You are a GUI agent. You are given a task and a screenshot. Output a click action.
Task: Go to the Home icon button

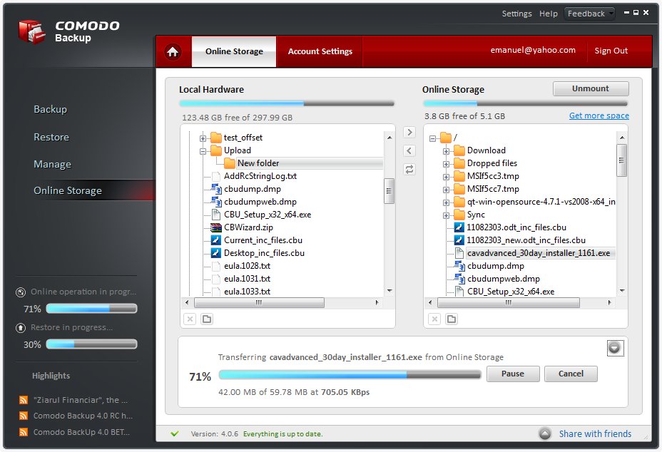tap(173, 52)
